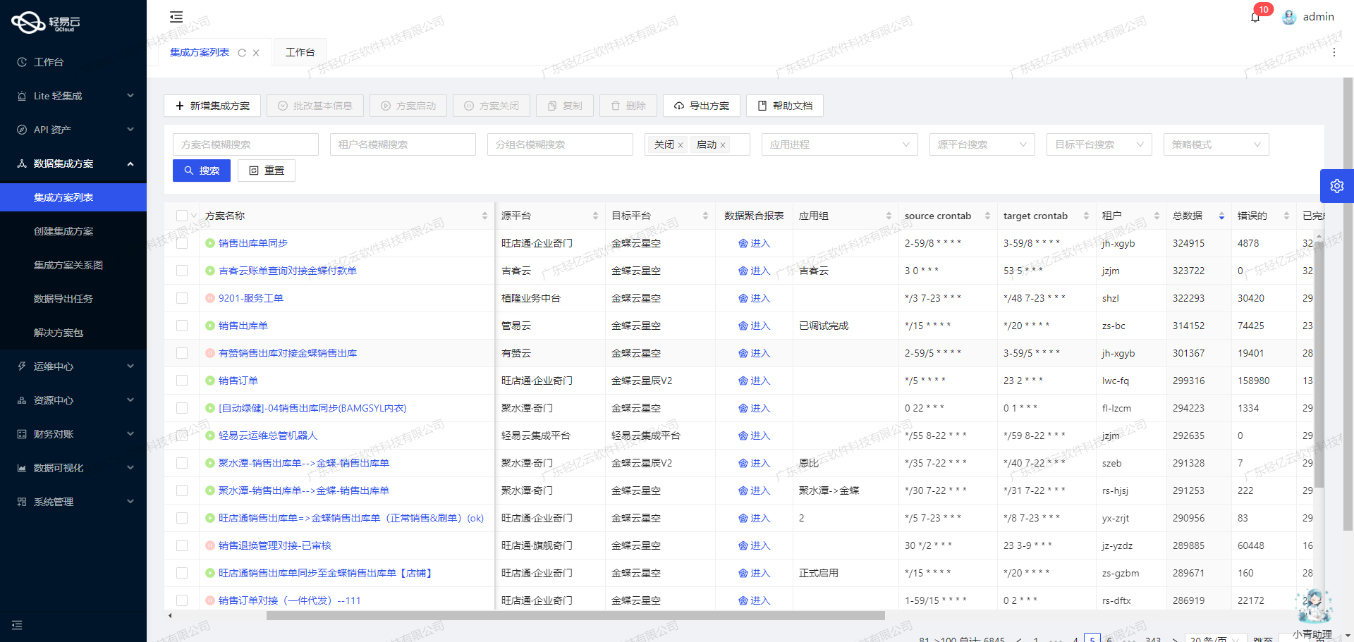Remove the 关闭 filter tag
1354x642 pixels.
click(681, 145)
